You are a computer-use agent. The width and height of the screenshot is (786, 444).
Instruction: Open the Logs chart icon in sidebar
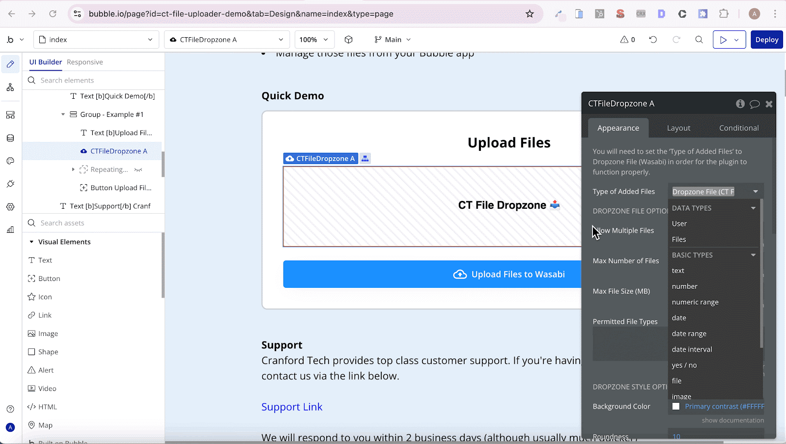click(10, 230)
